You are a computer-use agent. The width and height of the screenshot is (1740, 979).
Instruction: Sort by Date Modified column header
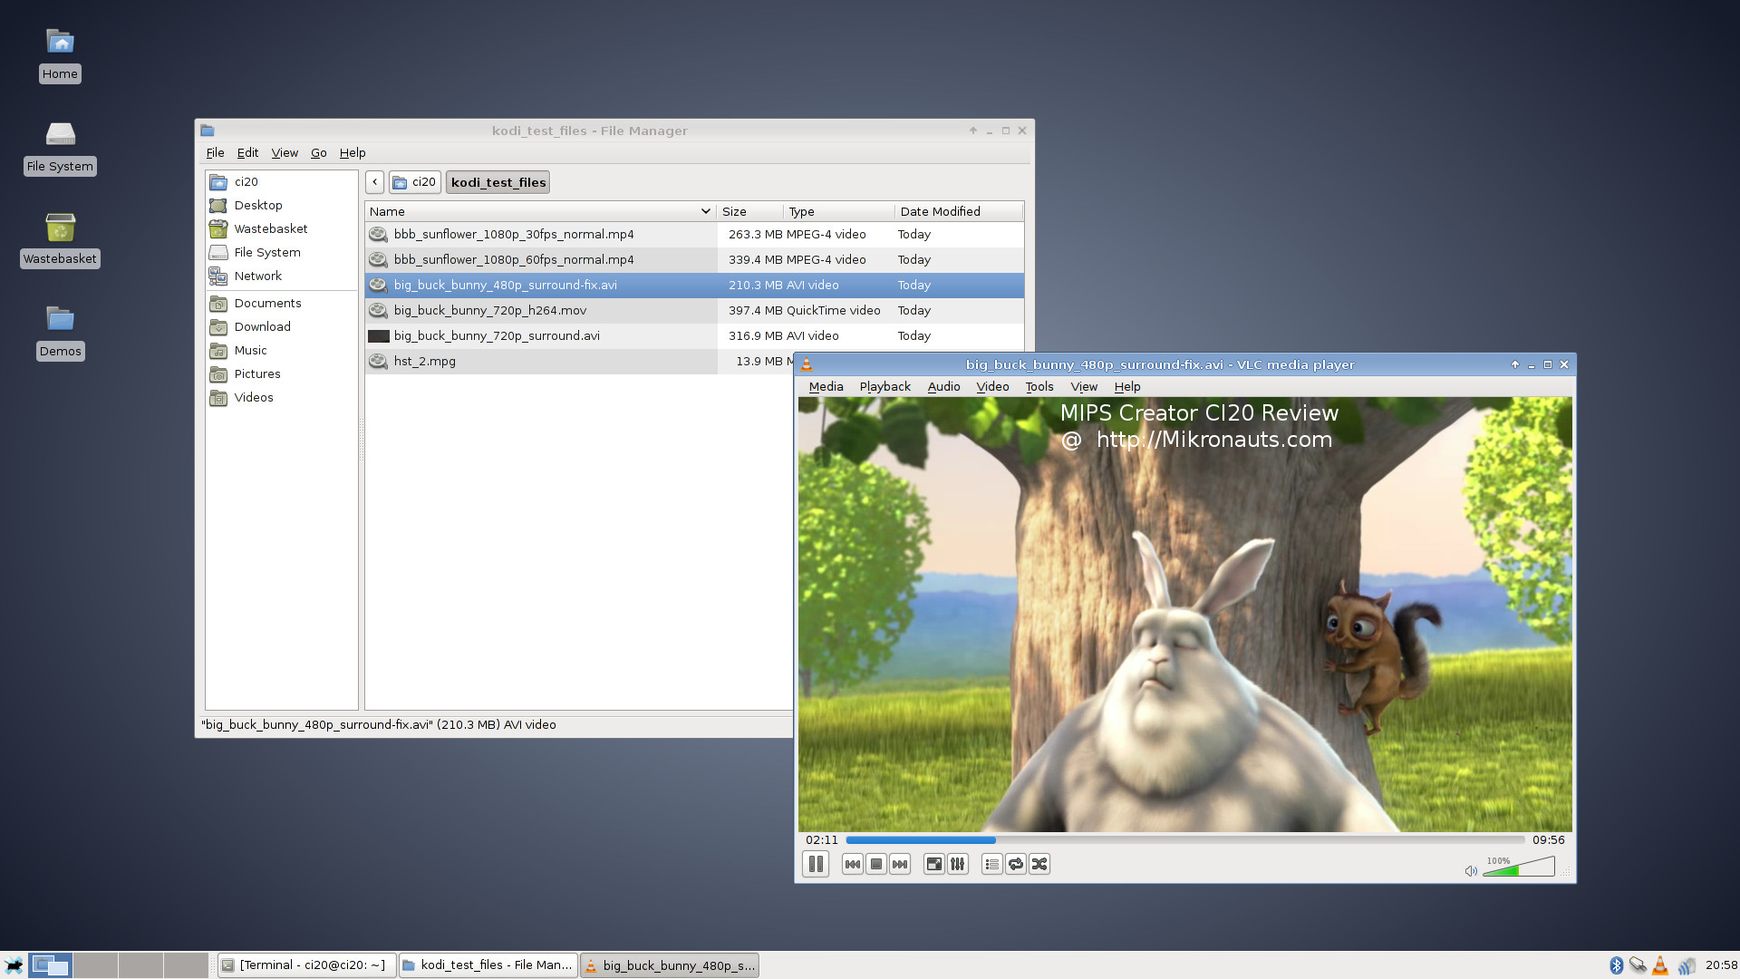click(959, 212)
